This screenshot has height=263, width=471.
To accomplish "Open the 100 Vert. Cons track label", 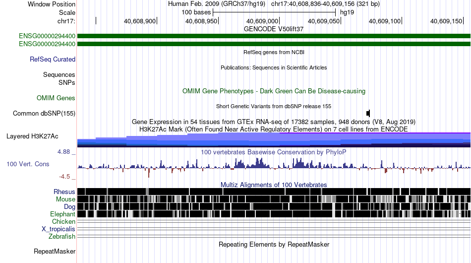I will pyautogui.click(x=28, y=164).
